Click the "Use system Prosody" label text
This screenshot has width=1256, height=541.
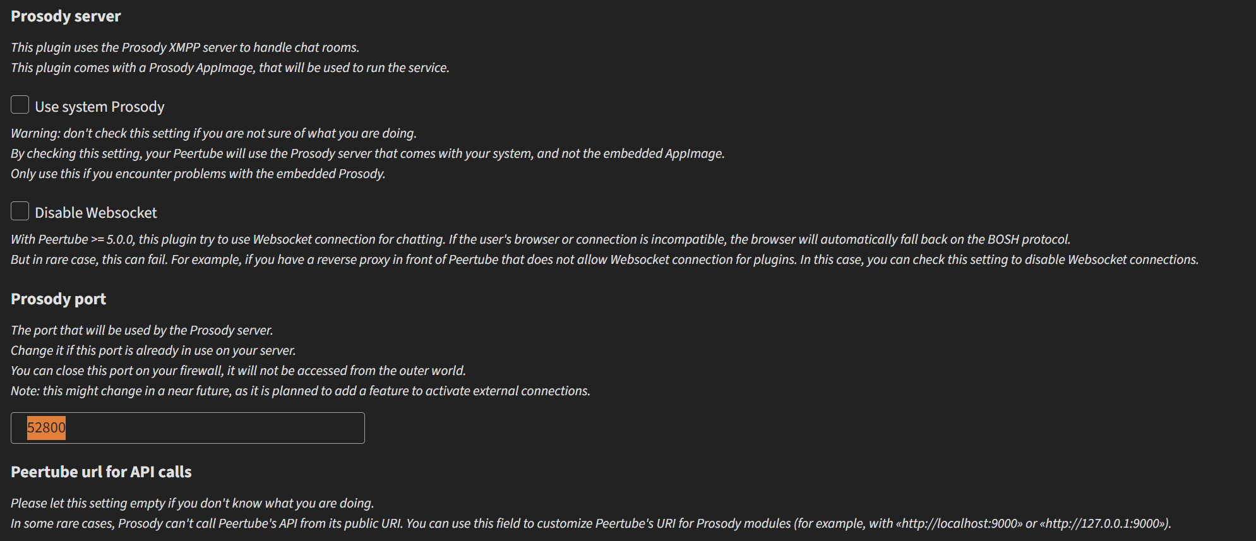coord(100,107)
